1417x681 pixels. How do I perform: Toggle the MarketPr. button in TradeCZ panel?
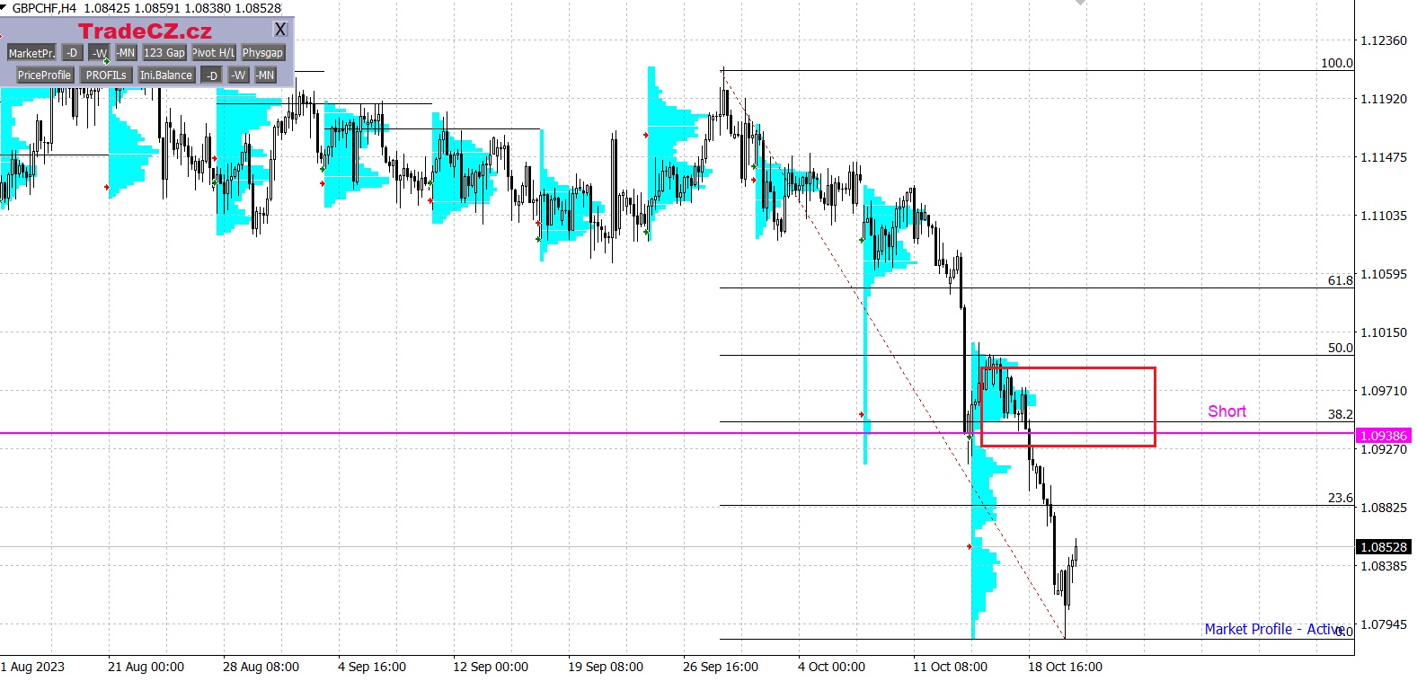click(31, 53)
